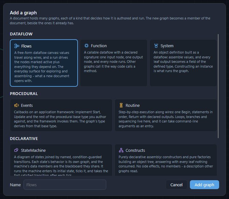Screen dimensions: 229x199
Task: Confirm with the Add graph button
Action: tap(204, 185)
